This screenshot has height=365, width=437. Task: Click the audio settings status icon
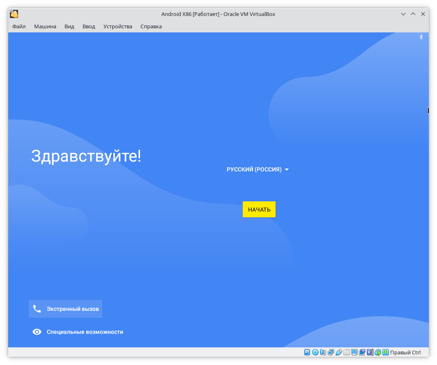coord(323,352)
